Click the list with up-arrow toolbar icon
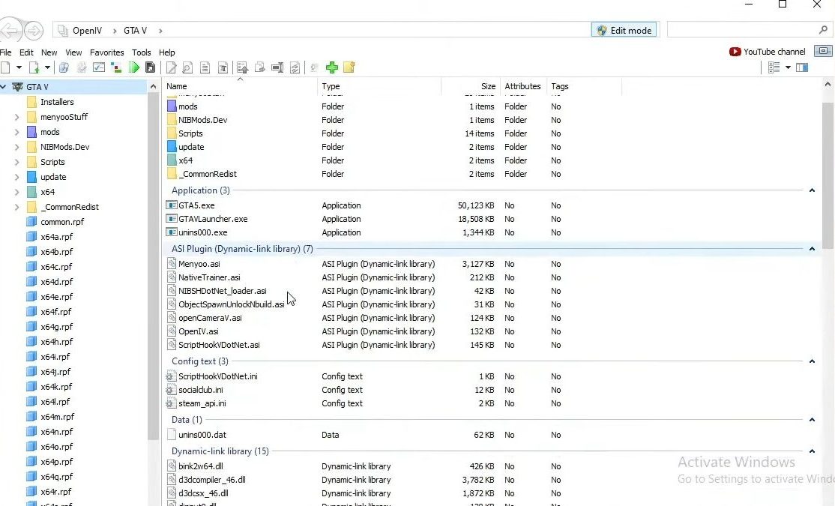This screenshot has width=835, height=506. pos(243,67)
